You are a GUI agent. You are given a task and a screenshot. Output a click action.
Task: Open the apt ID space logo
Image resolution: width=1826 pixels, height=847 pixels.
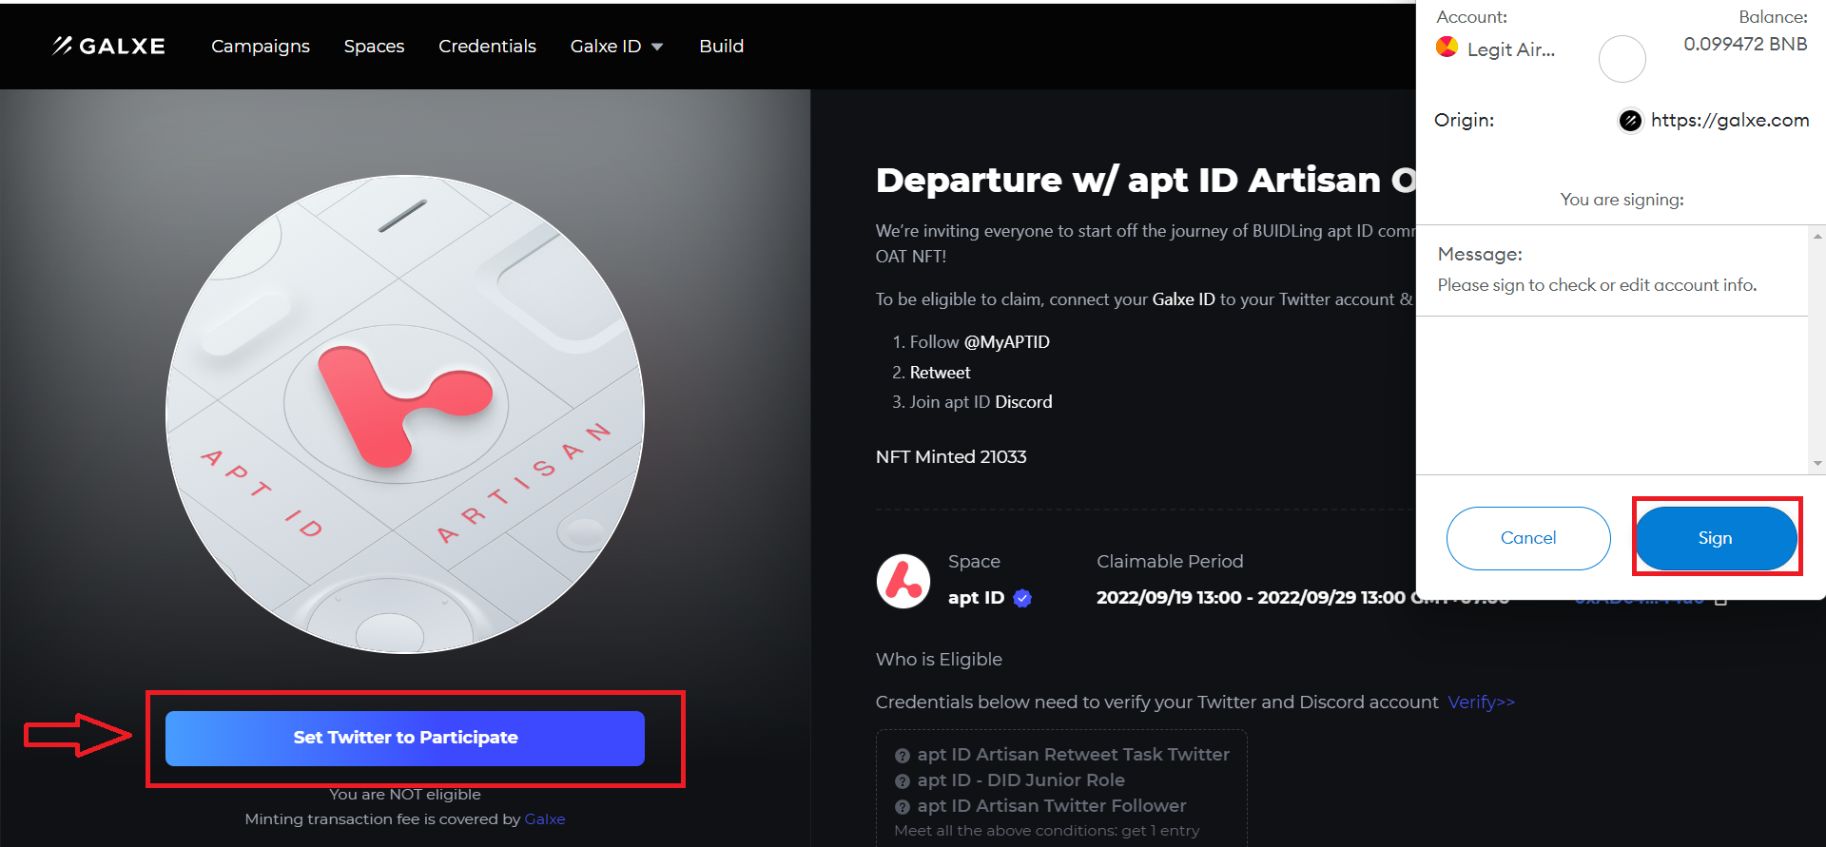(x=903, y=581)
